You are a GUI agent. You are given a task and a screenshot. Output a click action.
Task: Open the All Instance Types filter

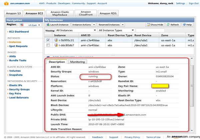point(115,30)
